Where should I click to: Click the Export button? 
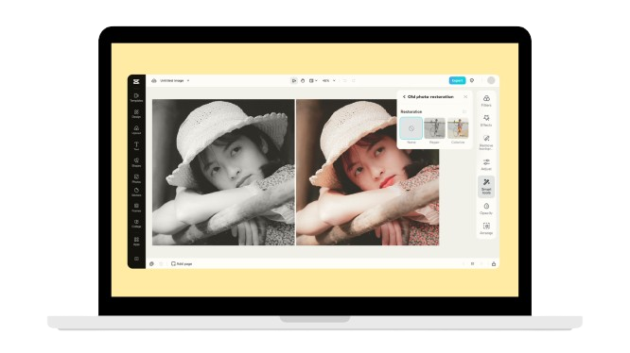[x=457, y=80]
